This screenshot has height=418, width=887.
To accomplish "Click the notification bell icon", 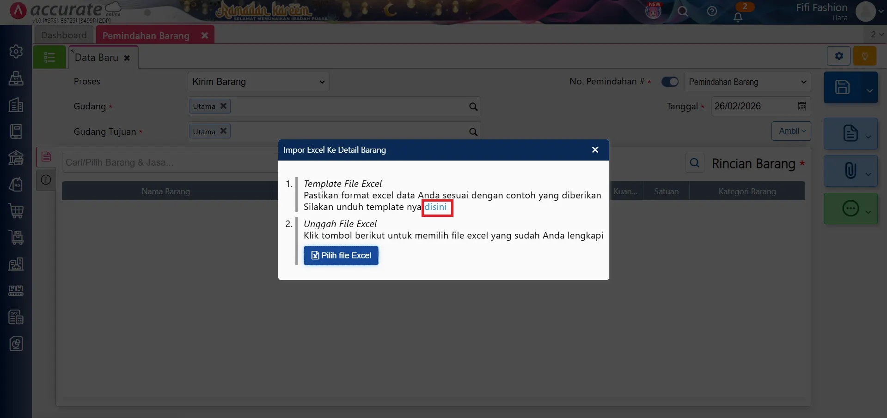I will pos(738,17).
